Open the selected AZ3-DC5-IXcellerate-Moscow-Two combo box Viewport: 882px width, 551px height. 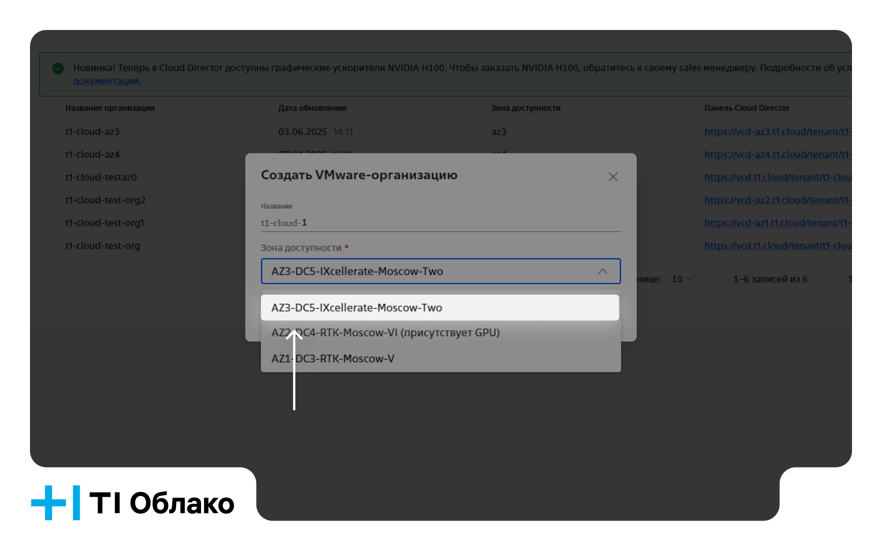click(441, 271)
